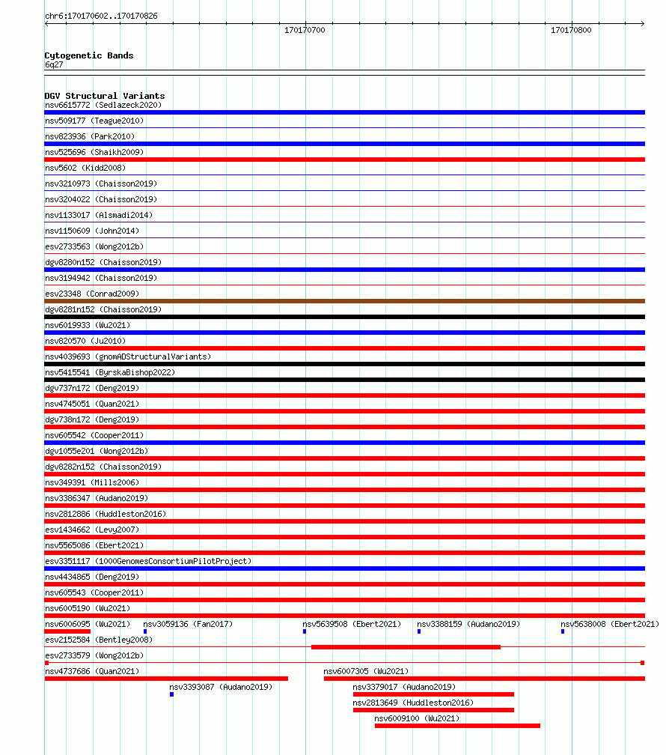Open nsv349391 (Mills2006) variant
This screenshot has width=666, height=755.
pyautogui.click(x=92, y=482)
